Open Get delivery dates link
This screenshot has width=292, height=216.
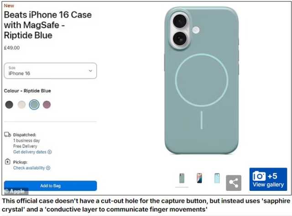coord(30,152)
